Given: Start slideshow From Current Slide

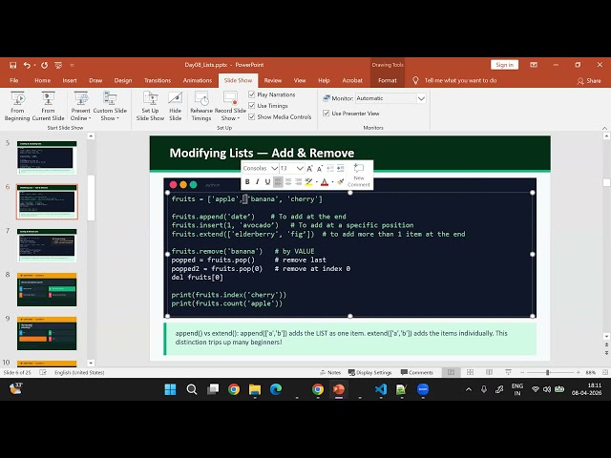Looking at the screenshot, I should (48, 106).
